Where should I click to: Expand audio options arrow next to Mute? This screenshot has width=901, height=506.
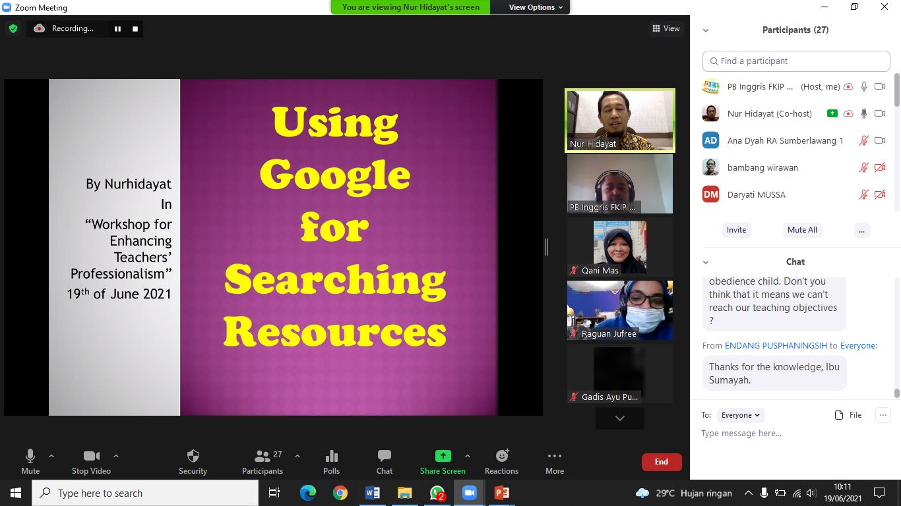pos(51,456)
